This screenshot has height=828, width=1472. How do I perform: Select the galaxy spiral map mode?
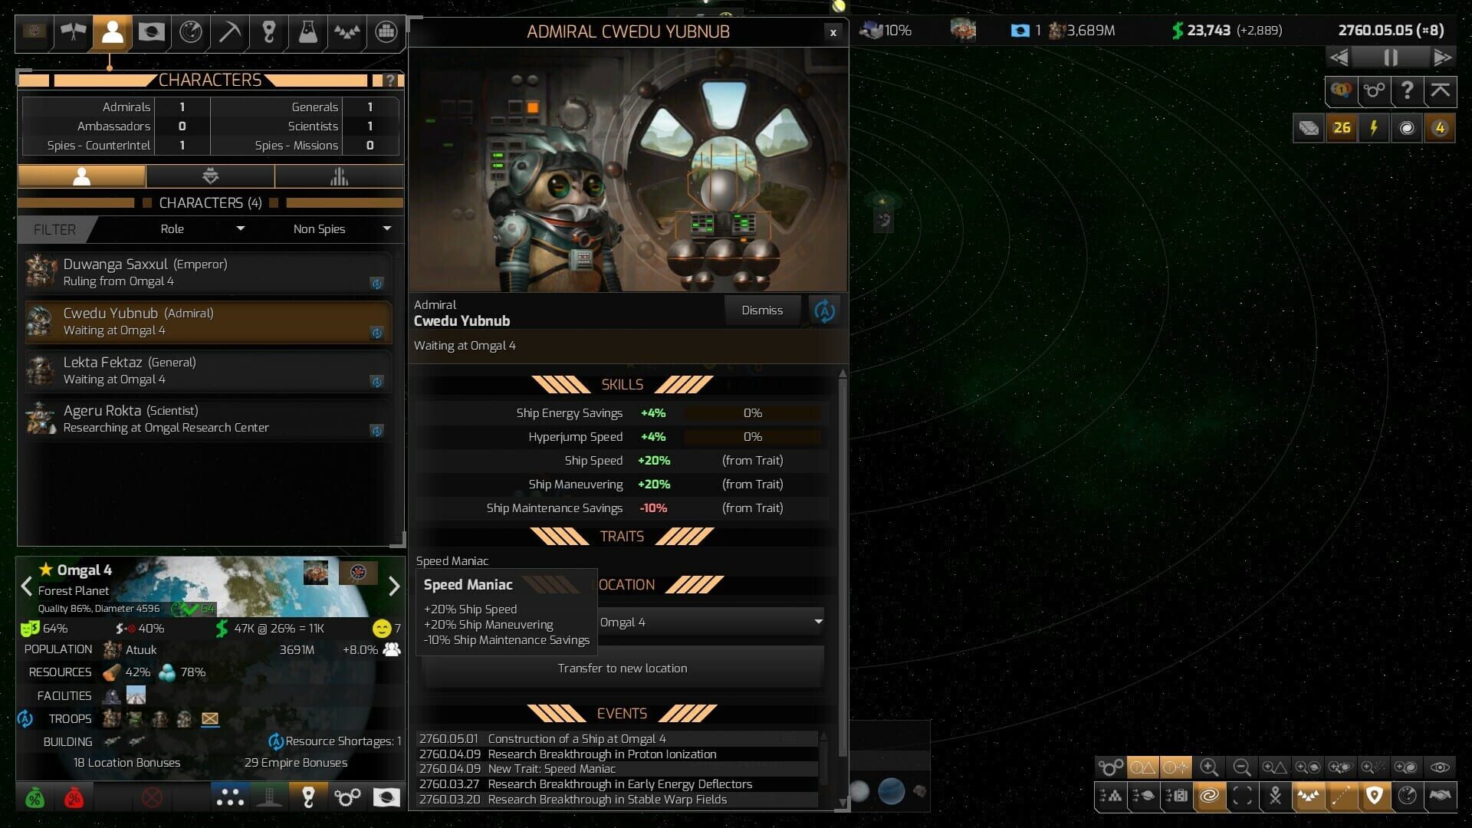(1211, 797)
